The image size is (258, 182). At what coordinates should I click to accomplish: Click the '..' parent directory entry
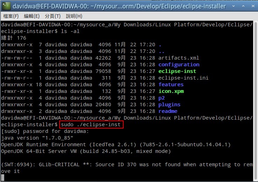(x=162, y=52)
